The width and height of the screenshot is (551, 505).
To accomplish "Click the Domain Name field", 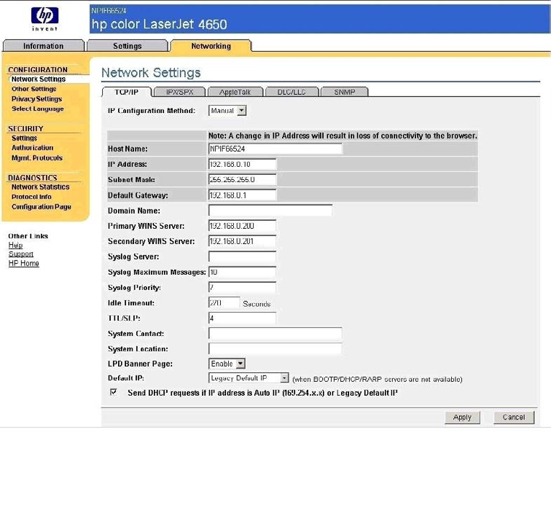I will pos(270,210).
